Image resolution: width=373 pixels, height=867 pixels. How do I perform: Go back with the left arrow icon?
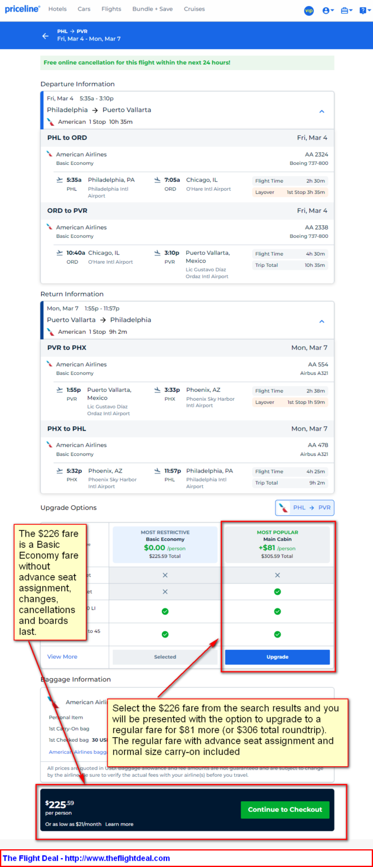click(46, 36)
